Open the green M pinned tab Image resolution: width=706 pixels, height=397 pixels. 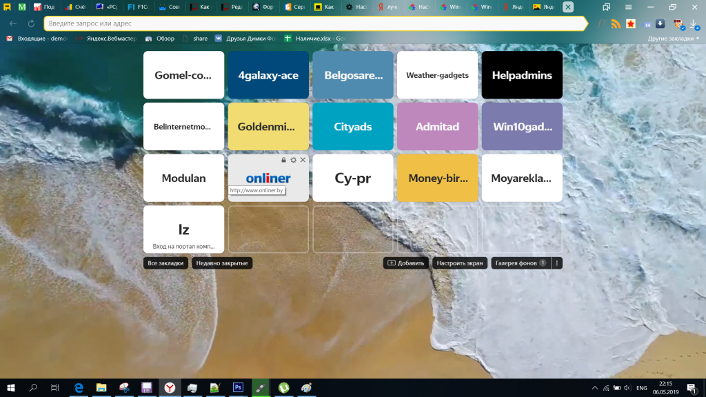21,7
